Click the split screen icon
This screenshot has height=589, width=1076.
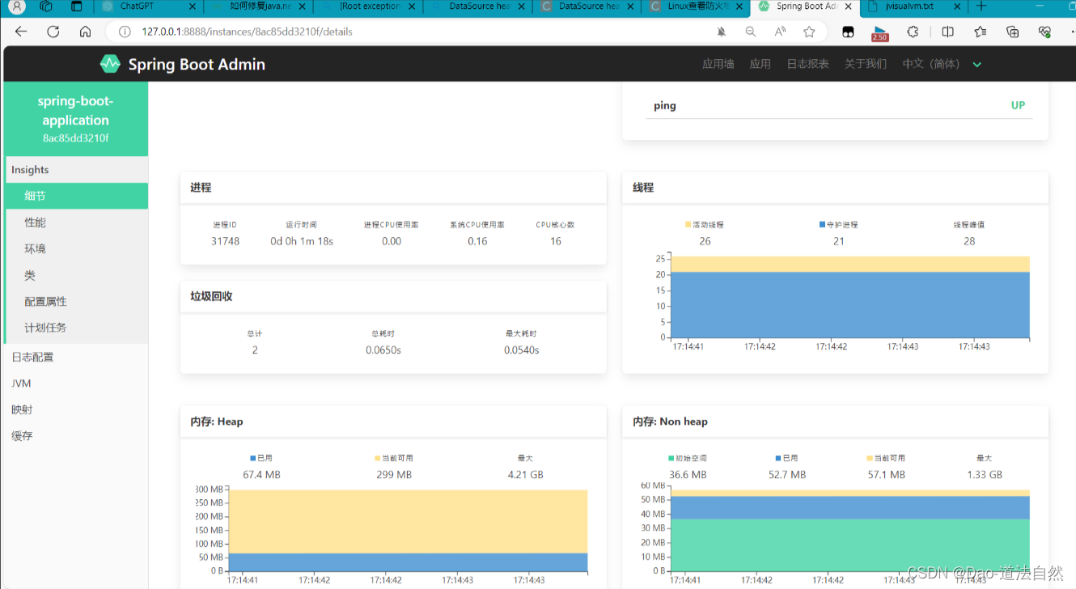[x=947, y=32]
